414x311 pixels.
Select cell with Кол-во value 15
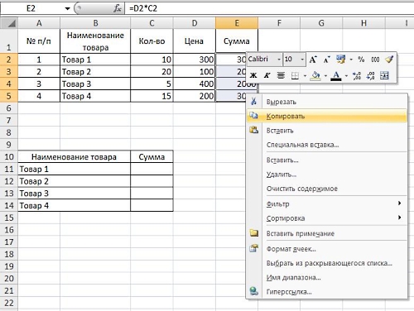coord(152,96)
